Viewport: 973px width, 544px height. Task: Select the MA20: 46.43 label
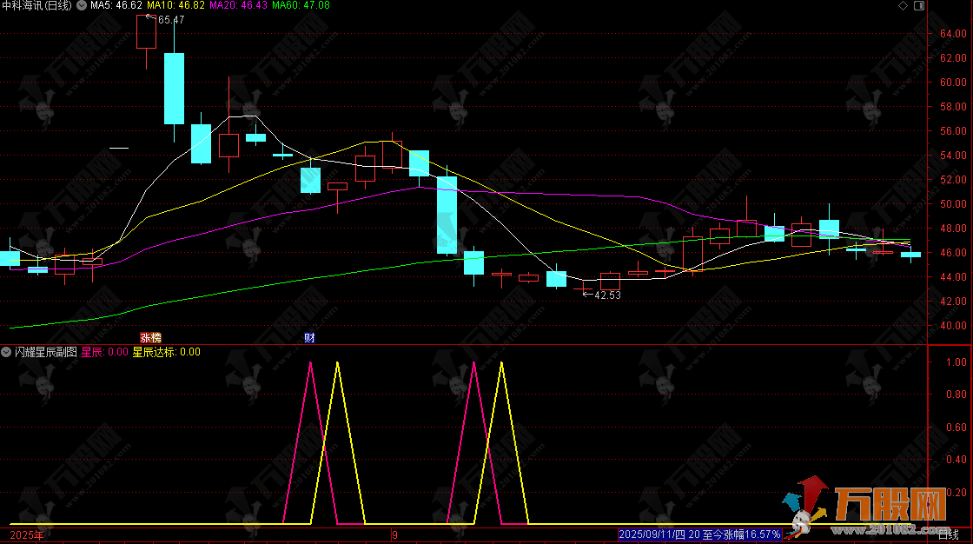point(238,5)
